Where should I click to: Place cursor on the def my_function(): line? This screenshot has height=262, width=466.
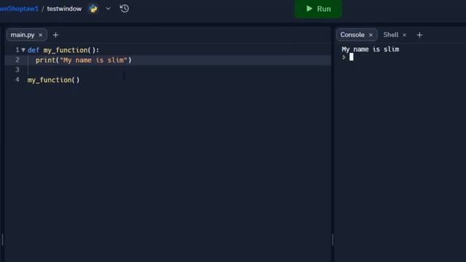pos(63,50)
